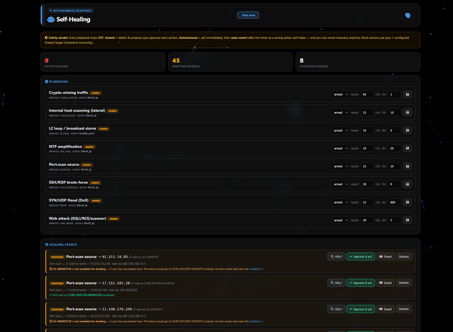The height and width of the screenshot is (332, 453).
Task: Click revert minutes field for SSH/RDP brute-force
Action: click(x=367, y=184)
